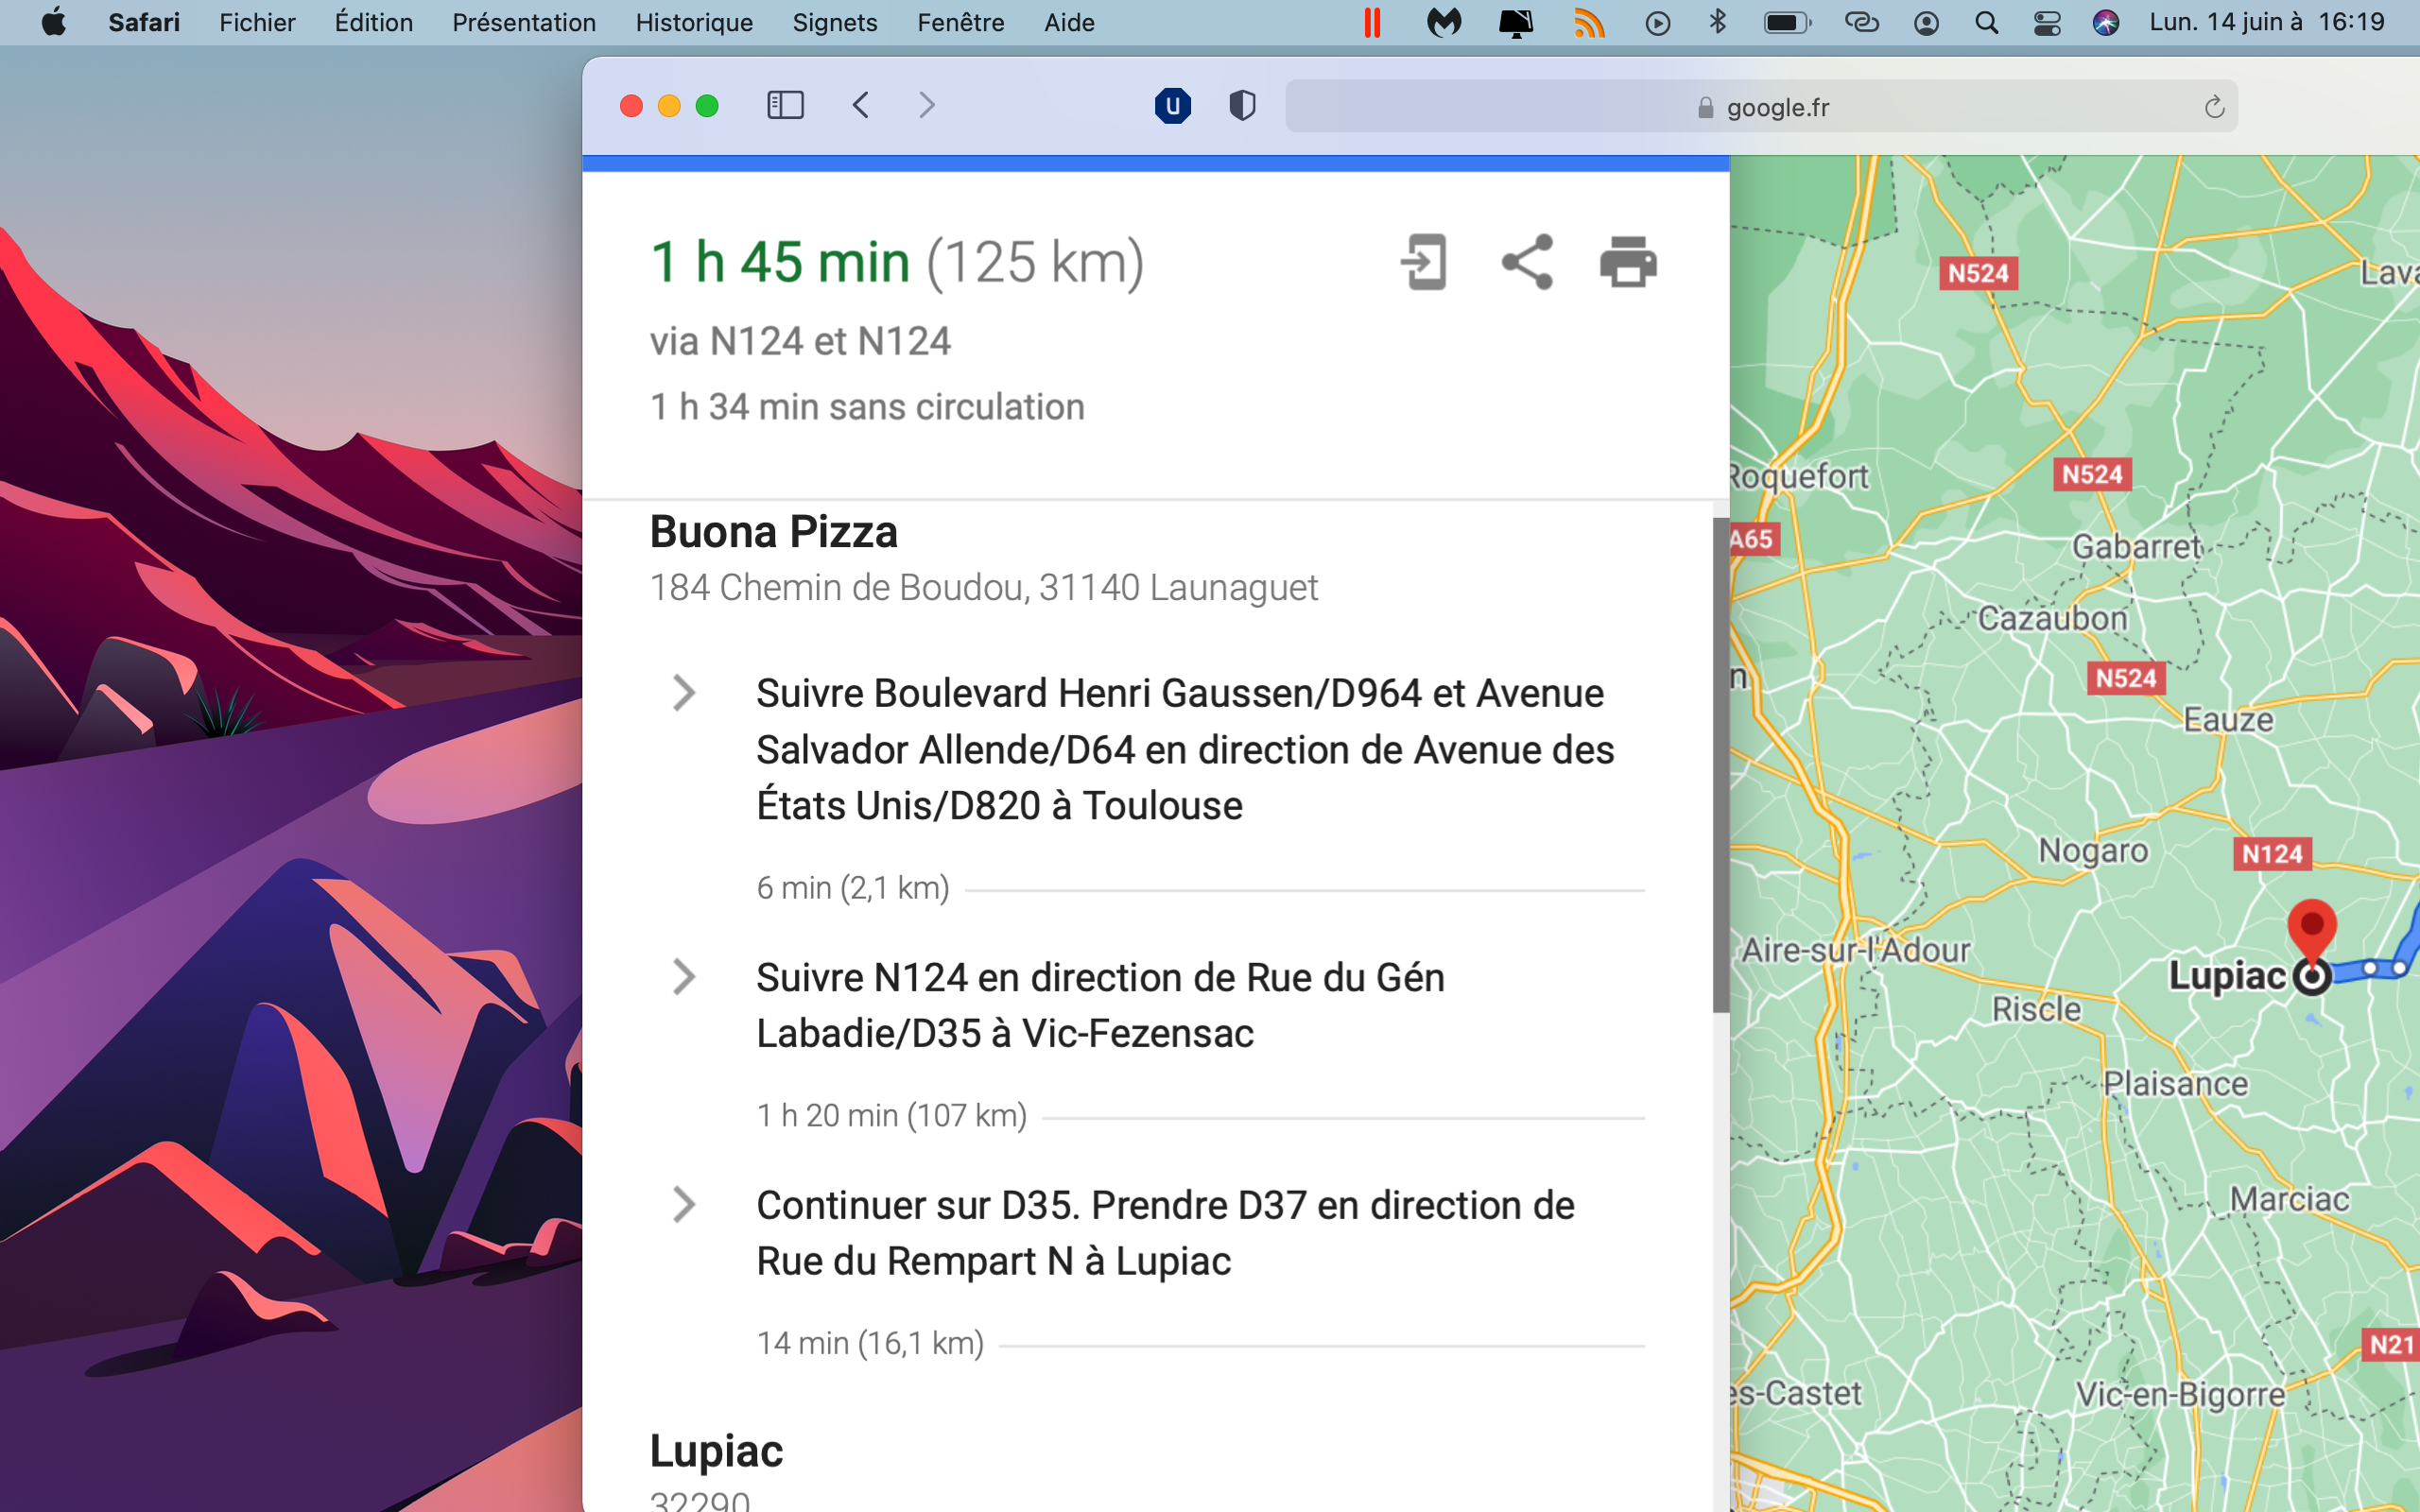The image size is (2420, 1512).
Task: Open the Safari menu
Action: (144, 22)
